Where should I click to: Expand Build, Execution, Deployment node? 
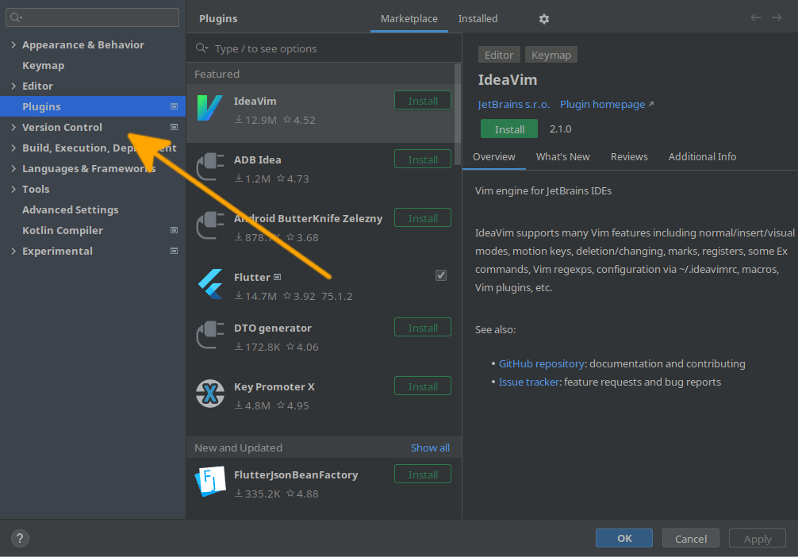pyautogui.click(x=13, y=148)
